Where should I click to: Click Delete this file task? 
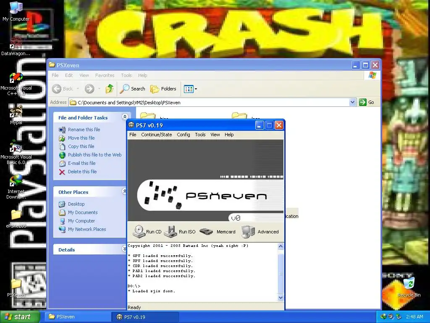82,172
